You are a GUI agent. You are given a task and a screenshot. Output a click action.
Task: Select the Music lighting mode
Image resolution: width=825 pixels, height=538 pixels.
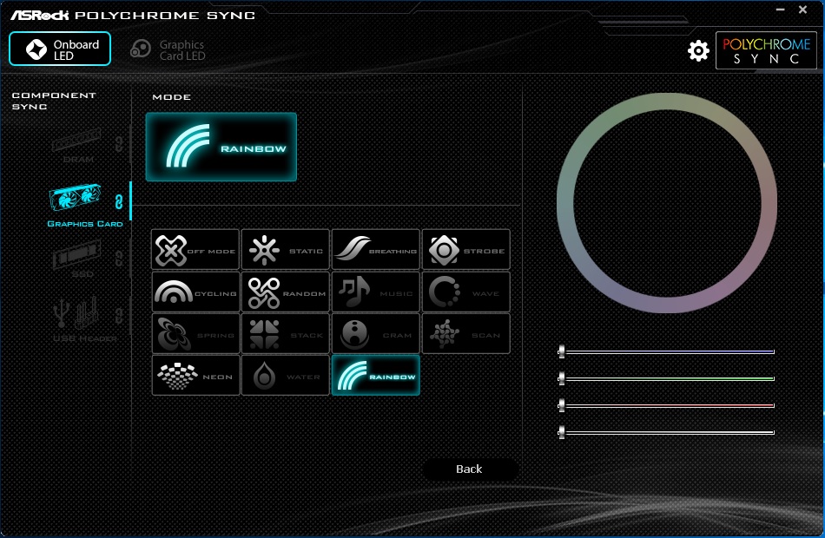pos(375,293)
